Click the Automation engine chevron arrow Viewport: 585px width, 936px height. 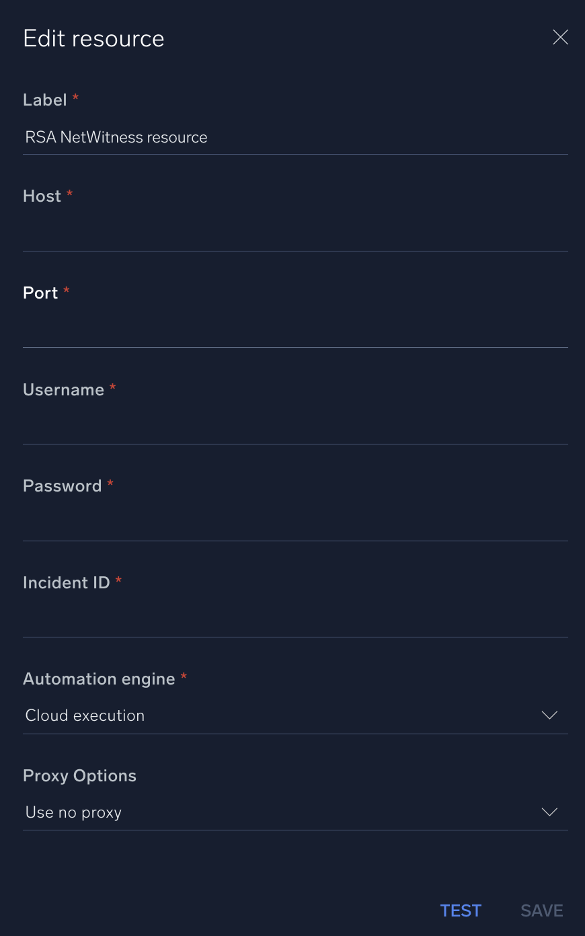[x=549, y=715]
